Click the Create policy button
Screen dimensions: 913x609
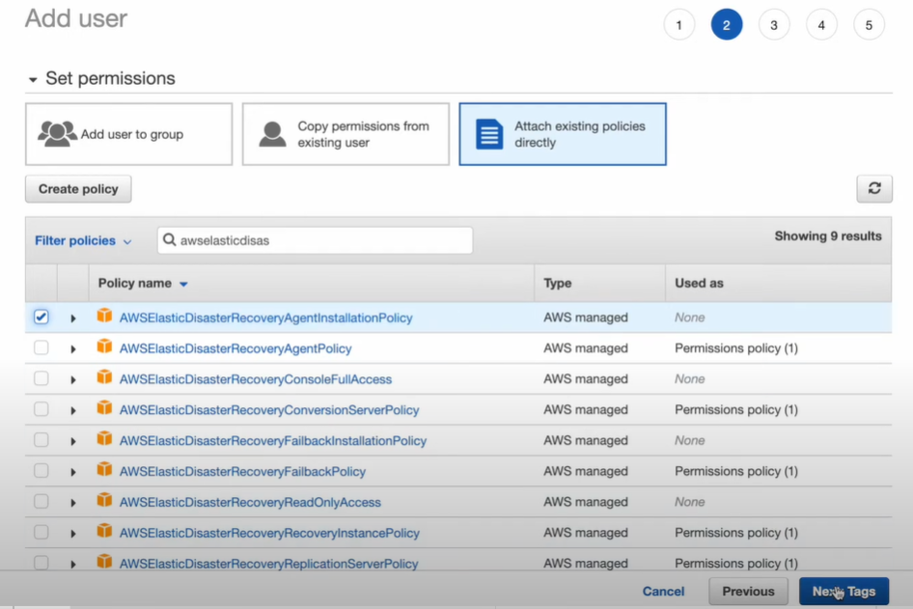[x=78, y=188]
